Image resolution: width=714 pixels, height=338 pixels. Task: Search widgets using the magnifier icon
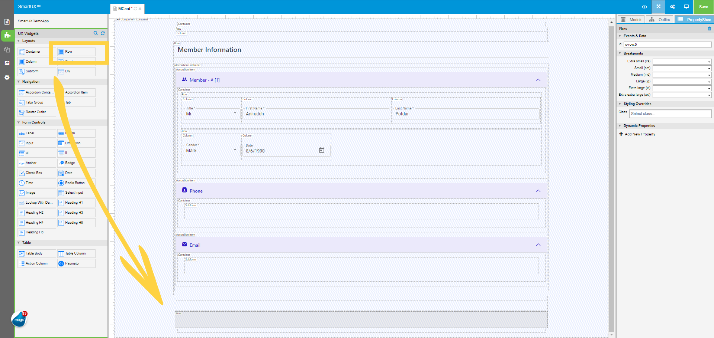tap(96, 33)
